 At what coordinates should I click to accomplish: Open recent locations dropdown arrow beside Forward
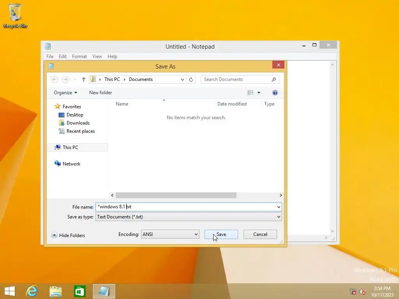coord(75,79)
